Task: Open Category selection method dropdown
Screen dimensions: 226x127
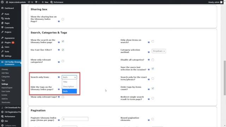Action: pyautogui.click(x=159, y=51)
